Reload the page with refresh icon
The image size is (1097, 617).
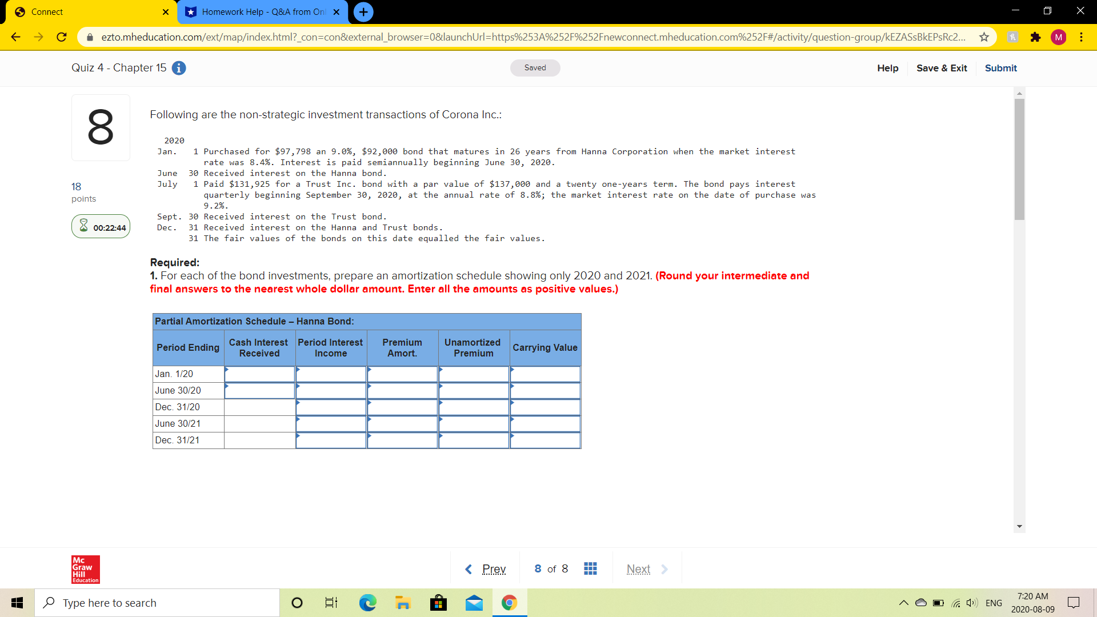pos(62,37)
